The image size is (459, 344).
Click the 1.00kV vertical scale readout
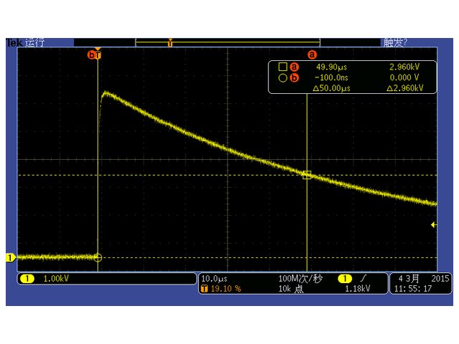(x=56, y=279)
